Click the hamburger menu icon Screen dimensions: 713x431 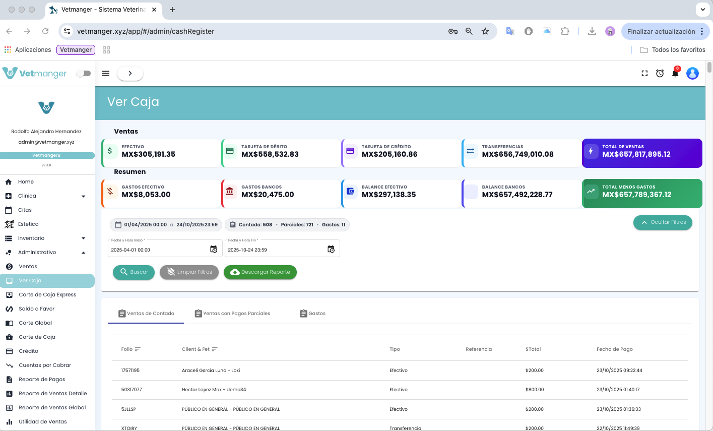point(106,73)
